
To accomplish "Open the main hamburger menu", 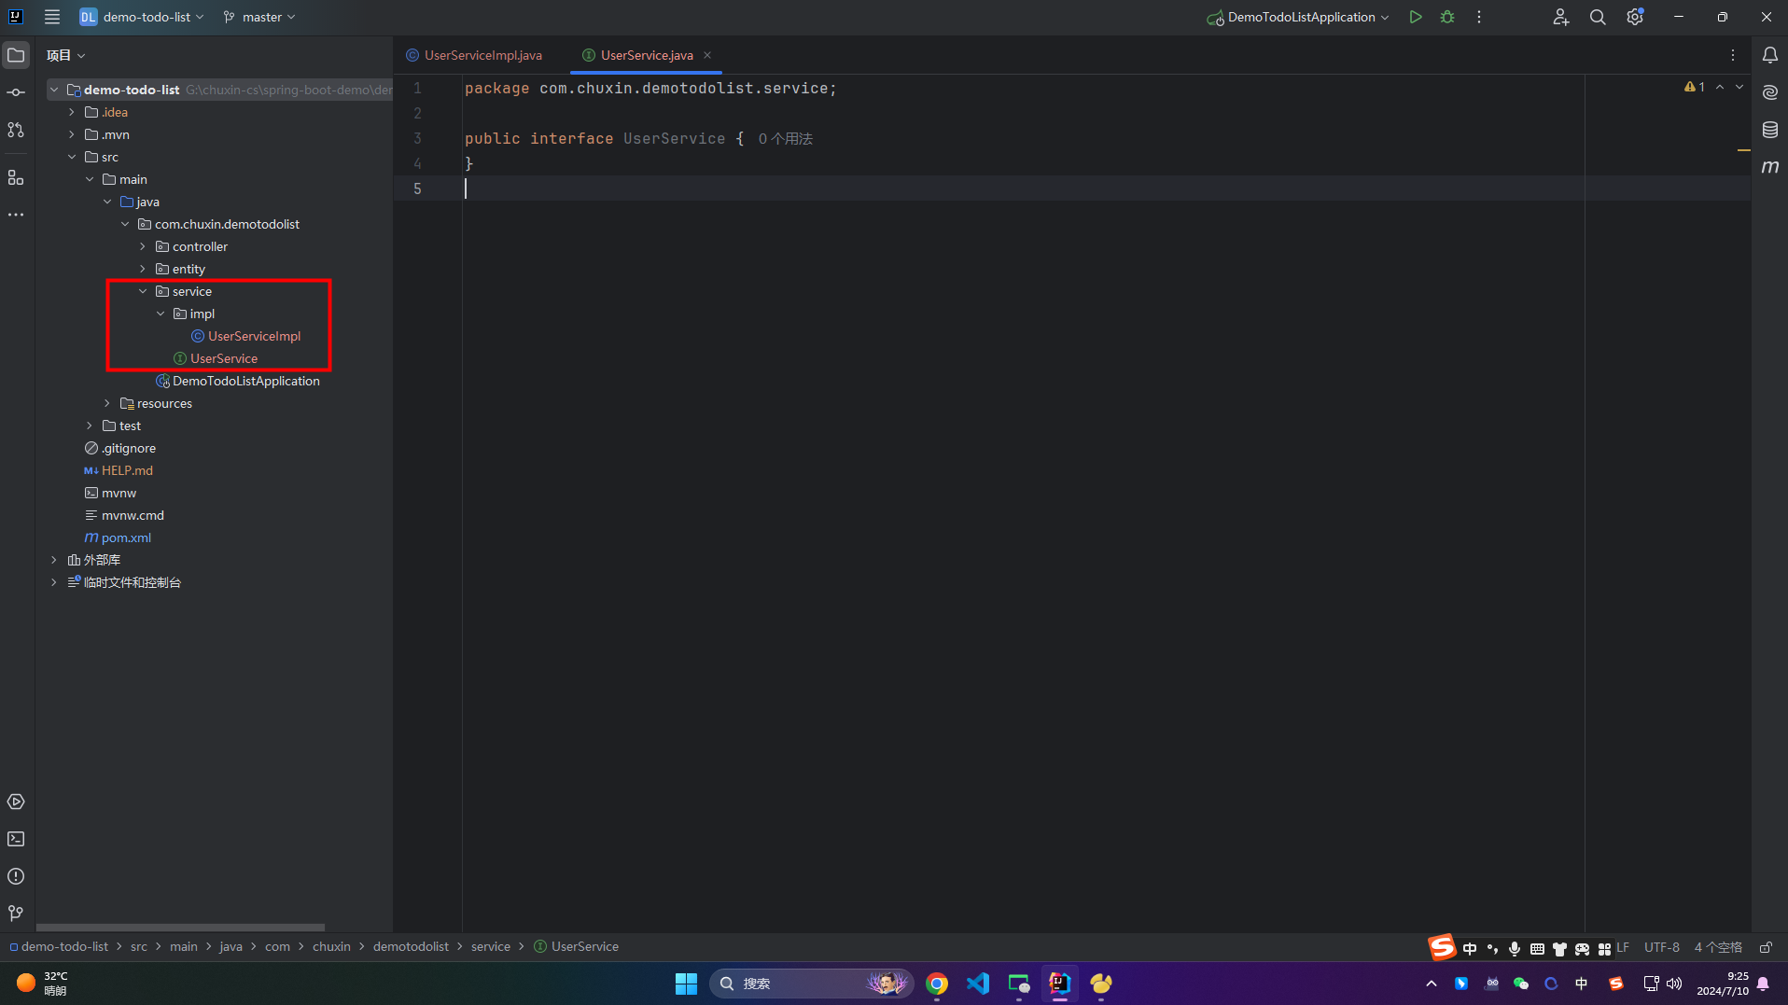I will (x=52, y=17).
